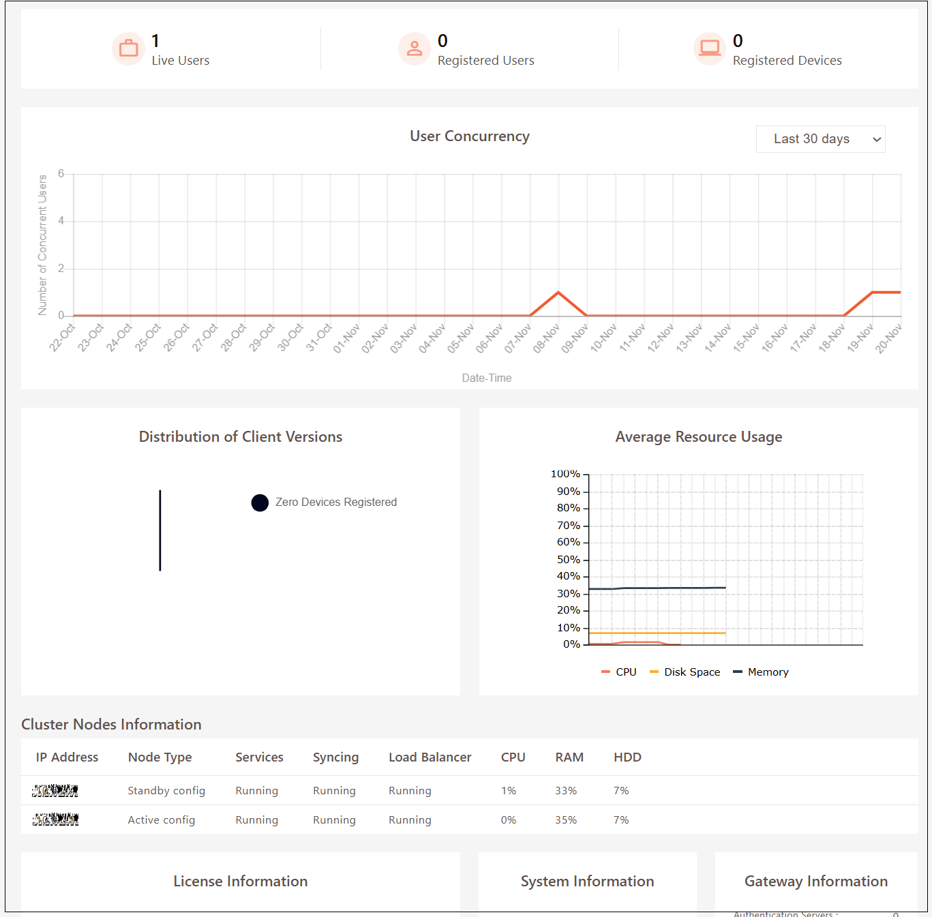The height and width of the screenshot is (917, 932).
Task: Toggle Memory series in resource legend
Action: (x=761, y=672)
